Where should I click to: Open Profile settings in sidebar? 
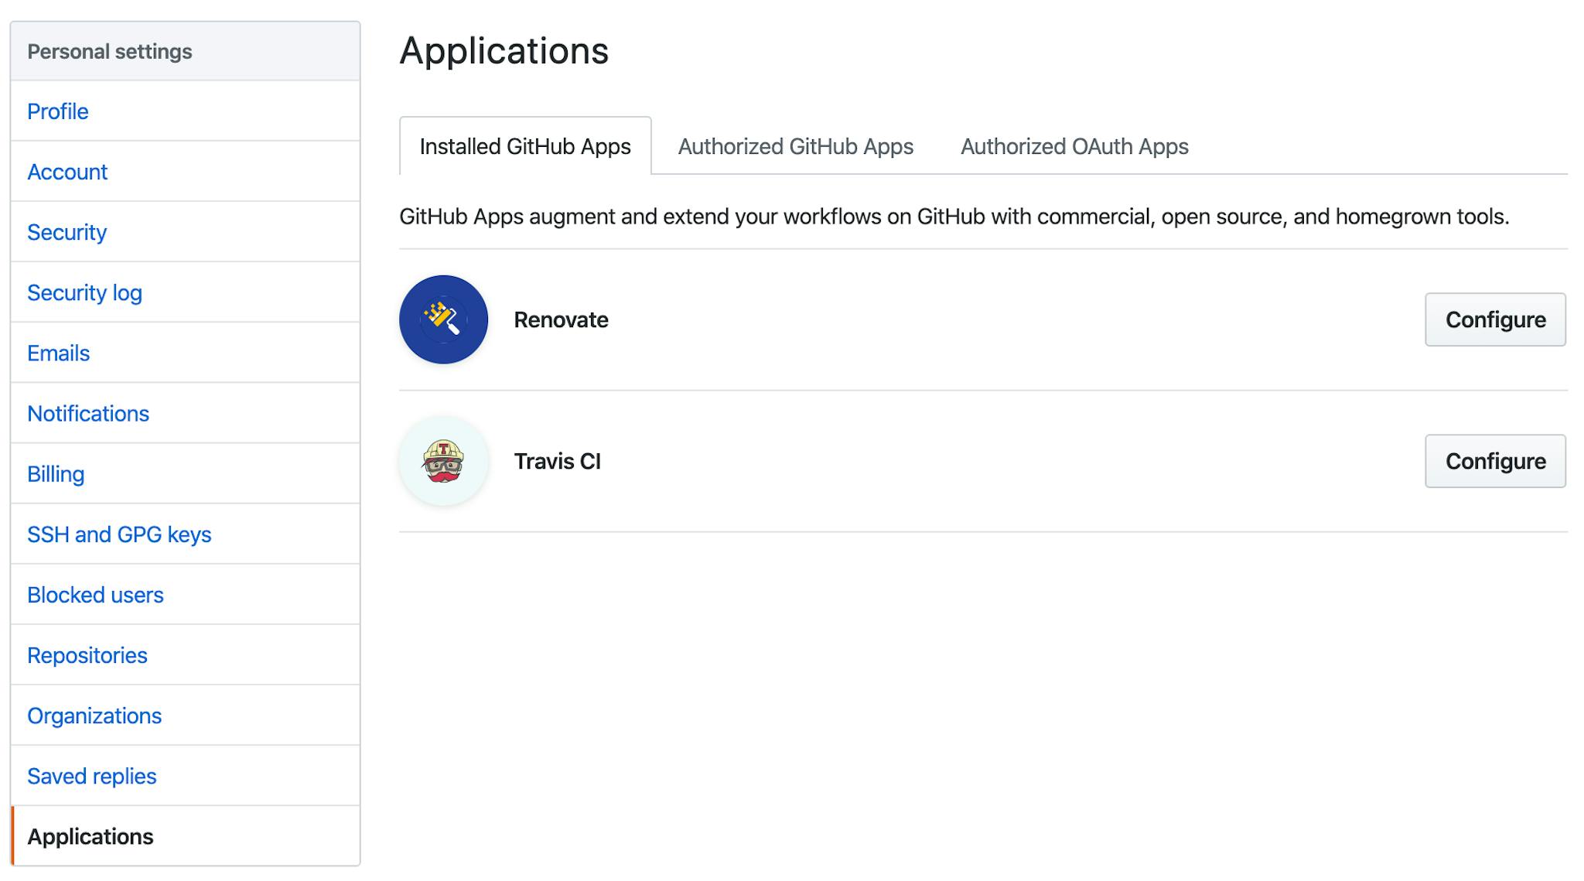coord(58,111)
